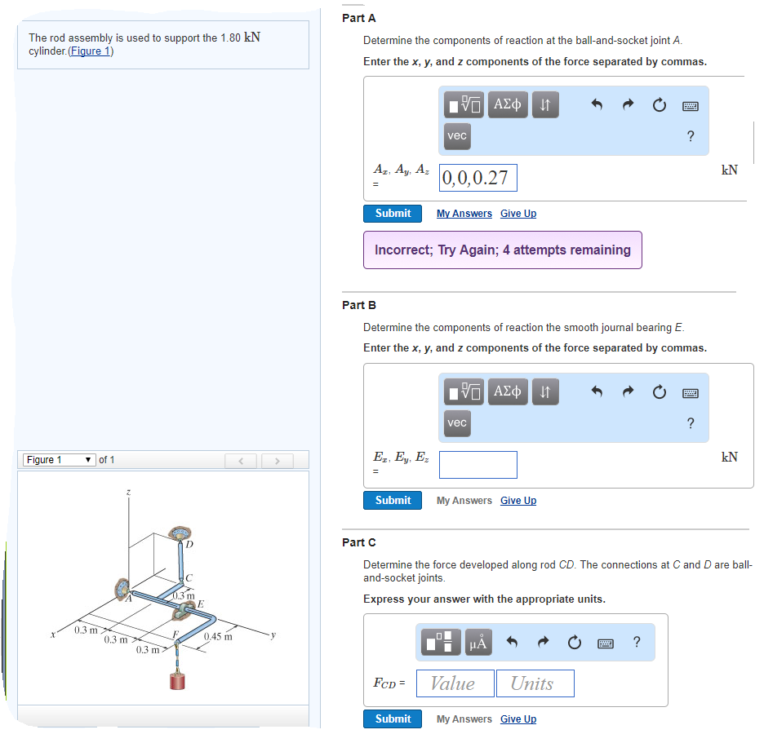Open keyboard shortcuts icon in Part B
The image size is (764, 734).
point(691,392)
